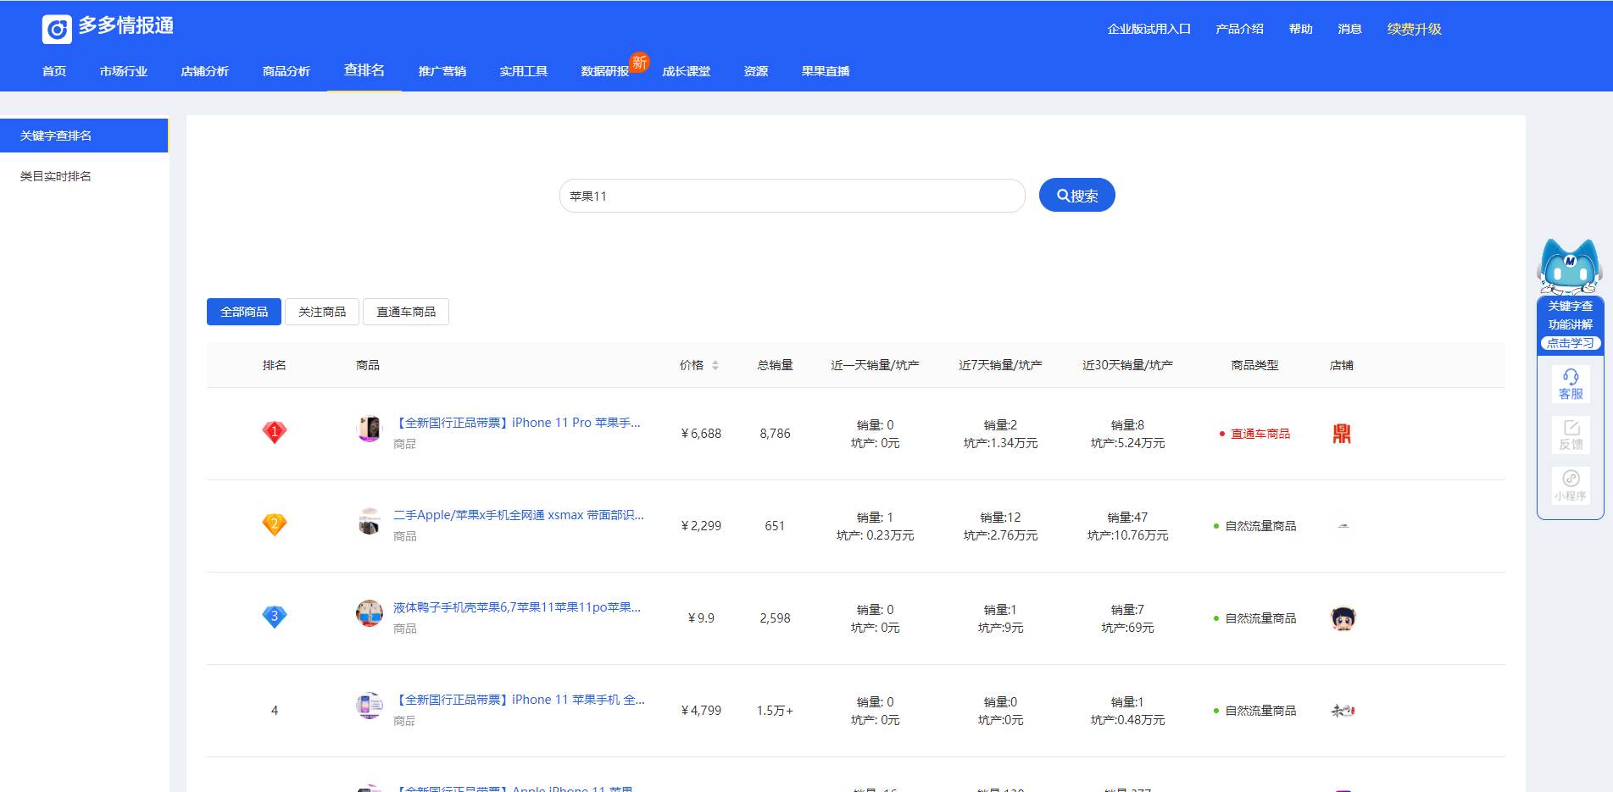Image resolution: width=1613 pixels, height=792 pixels.
Task: Select the 关注商品 filter
Action: click(322, 312)
